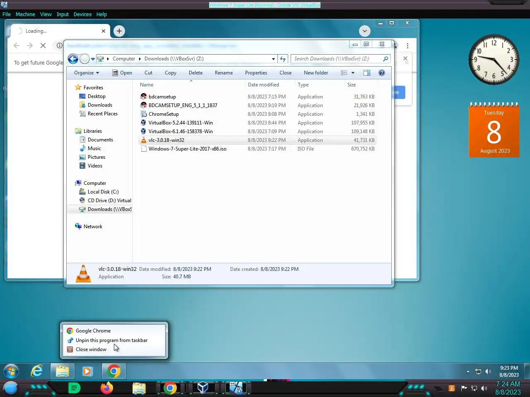
Task: Open VirtualBox View menu
Action: (x=46, y=14)
